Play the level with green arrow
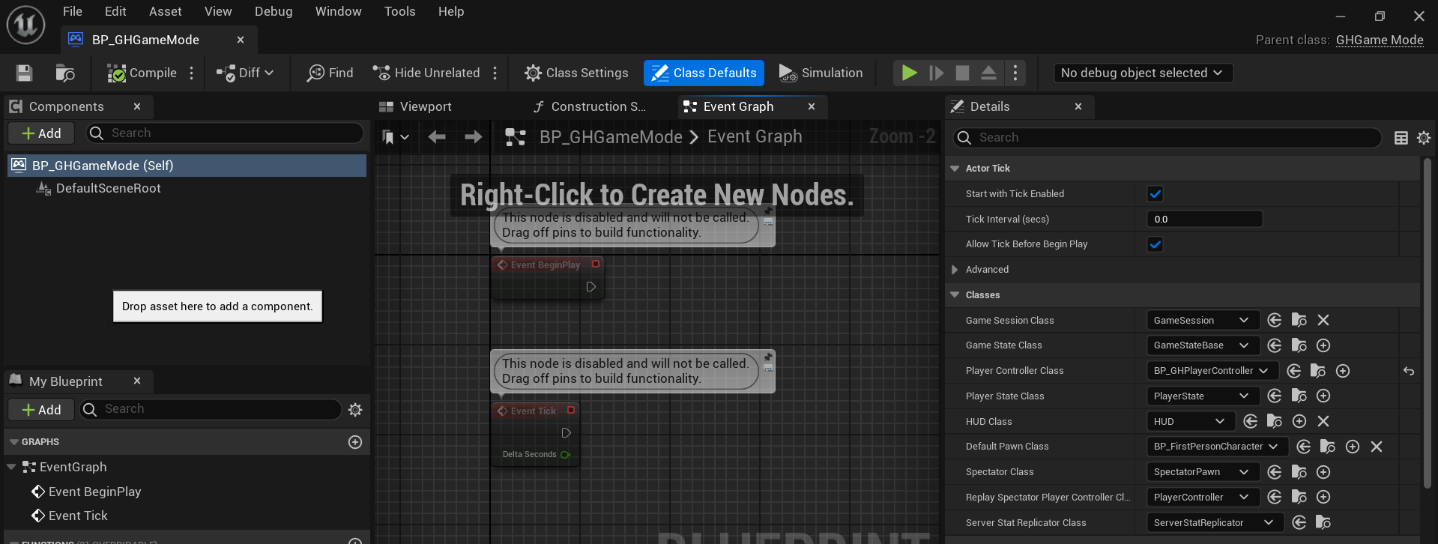The width and height of the screenshot is (1438, 544). [x=909, y=73]
